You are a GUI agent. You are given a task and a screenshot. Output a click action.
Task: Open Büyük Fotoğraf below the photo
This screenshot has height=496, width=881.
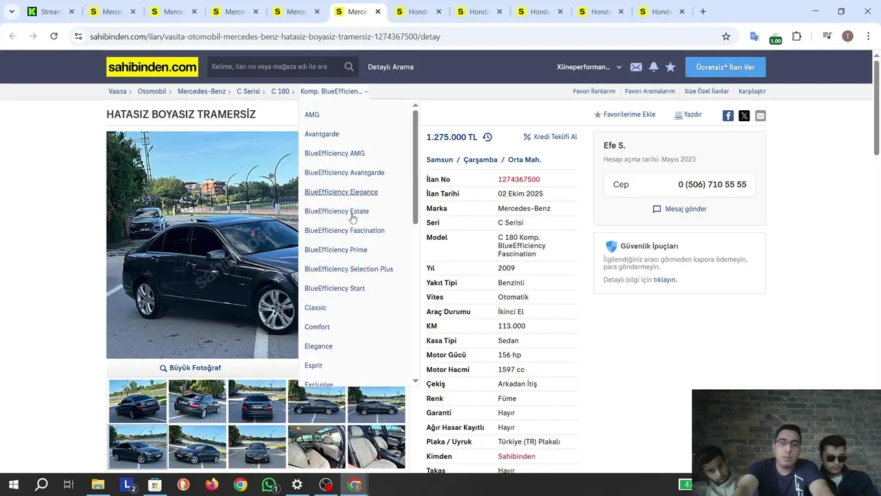tap(190, 368)
